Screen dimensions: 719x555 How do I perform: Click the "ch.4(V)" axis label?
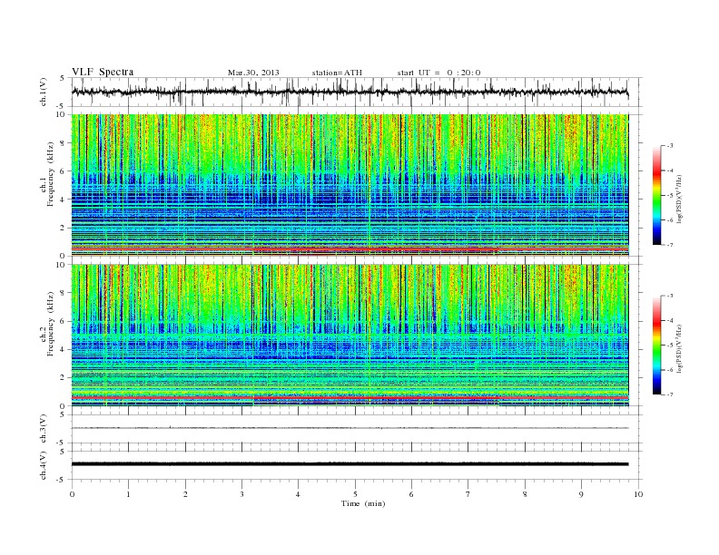(x=43, y=465)
